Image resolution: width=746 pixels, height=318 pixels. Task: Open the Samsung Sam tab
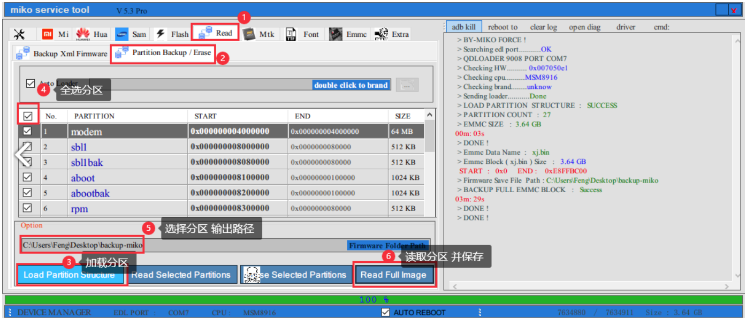click(131, 34)
